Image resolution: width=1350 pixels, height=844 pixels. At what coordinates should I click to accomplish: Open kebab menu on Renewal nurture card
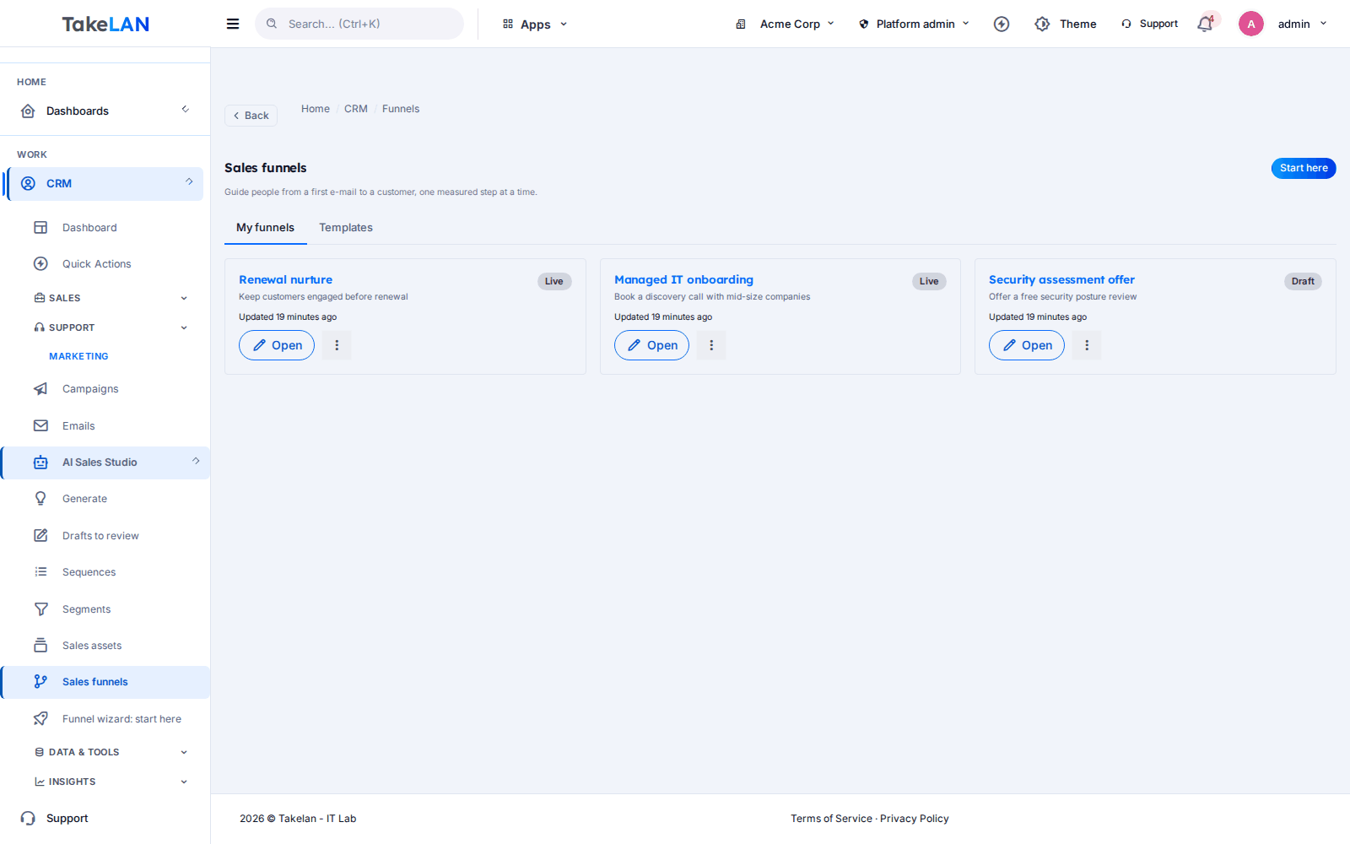337,345
